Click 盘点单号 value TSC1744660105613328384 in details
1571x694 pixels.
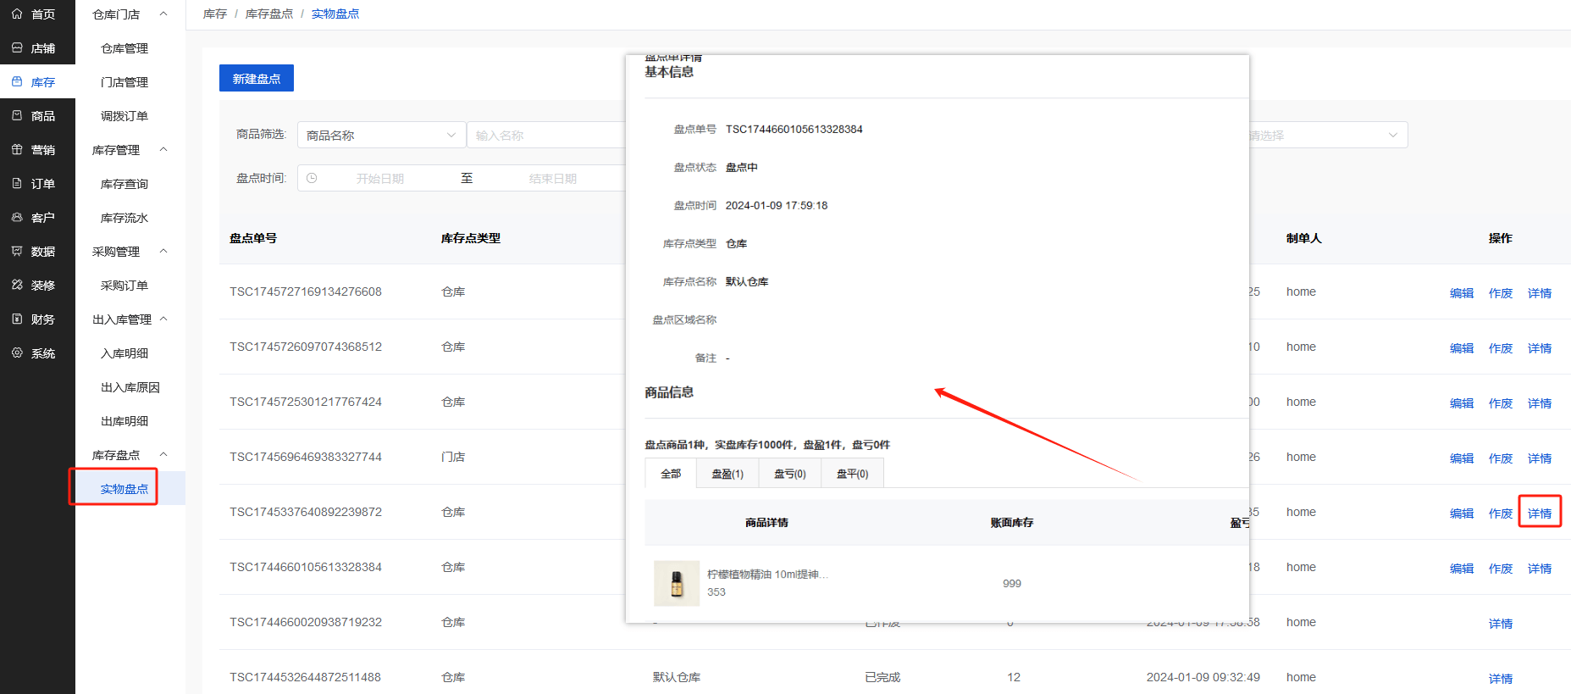click(794, 129)
